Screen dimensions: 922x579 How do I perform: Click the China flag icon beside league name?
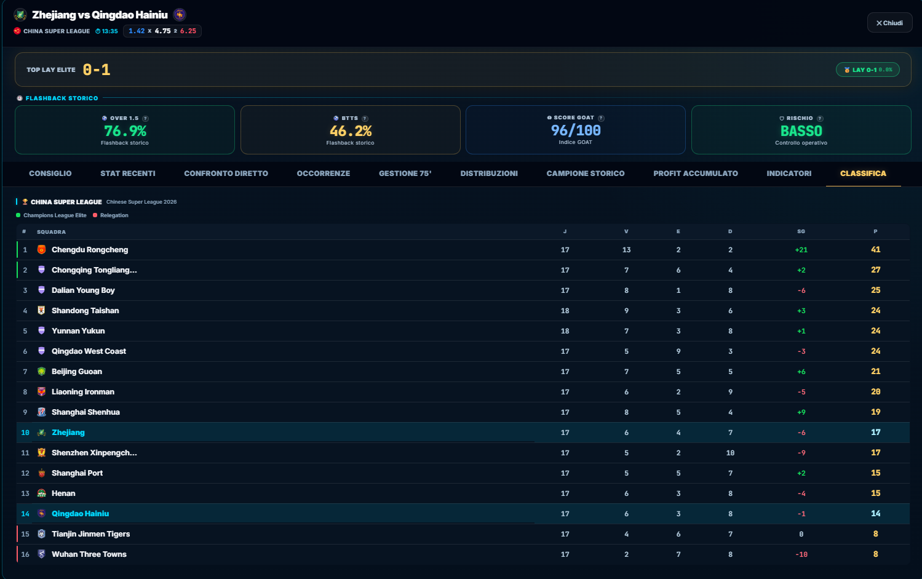tap(17, 31)
